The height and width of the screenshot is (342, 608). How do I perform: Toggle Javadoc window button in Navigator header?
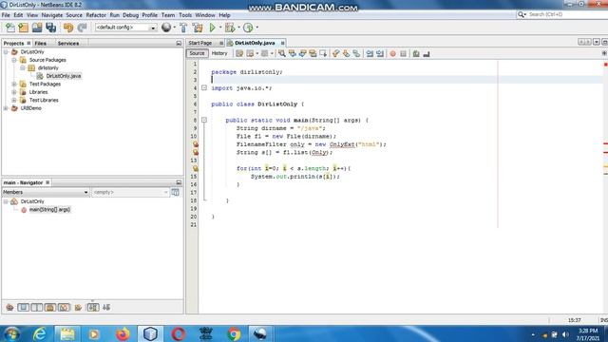point(175,192)
